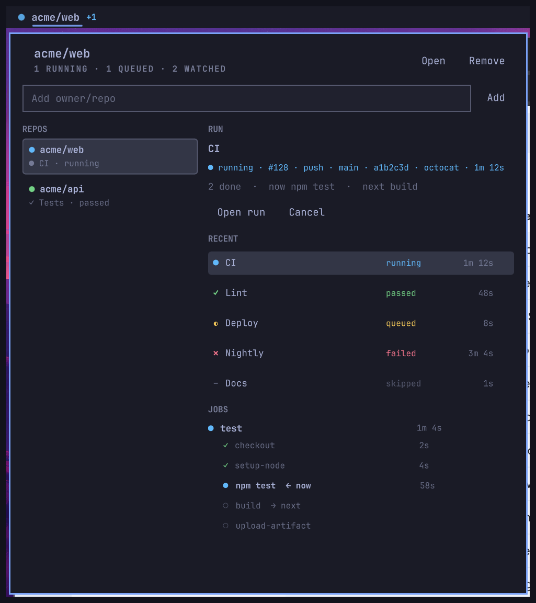
Task: Click the blue status dot beside the acme/web tab
Action: [21, 17]
